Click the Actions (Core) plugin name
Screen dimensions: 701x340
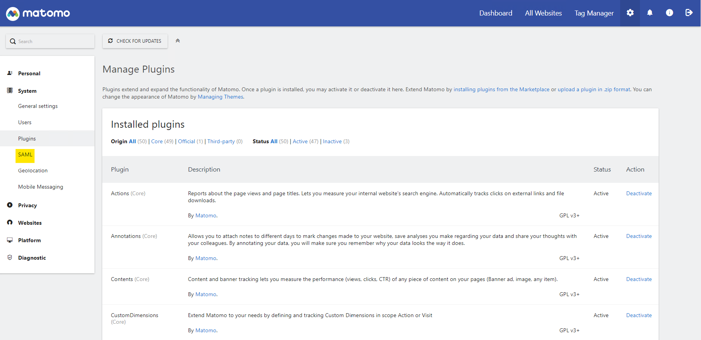click(x=128, y=193)
